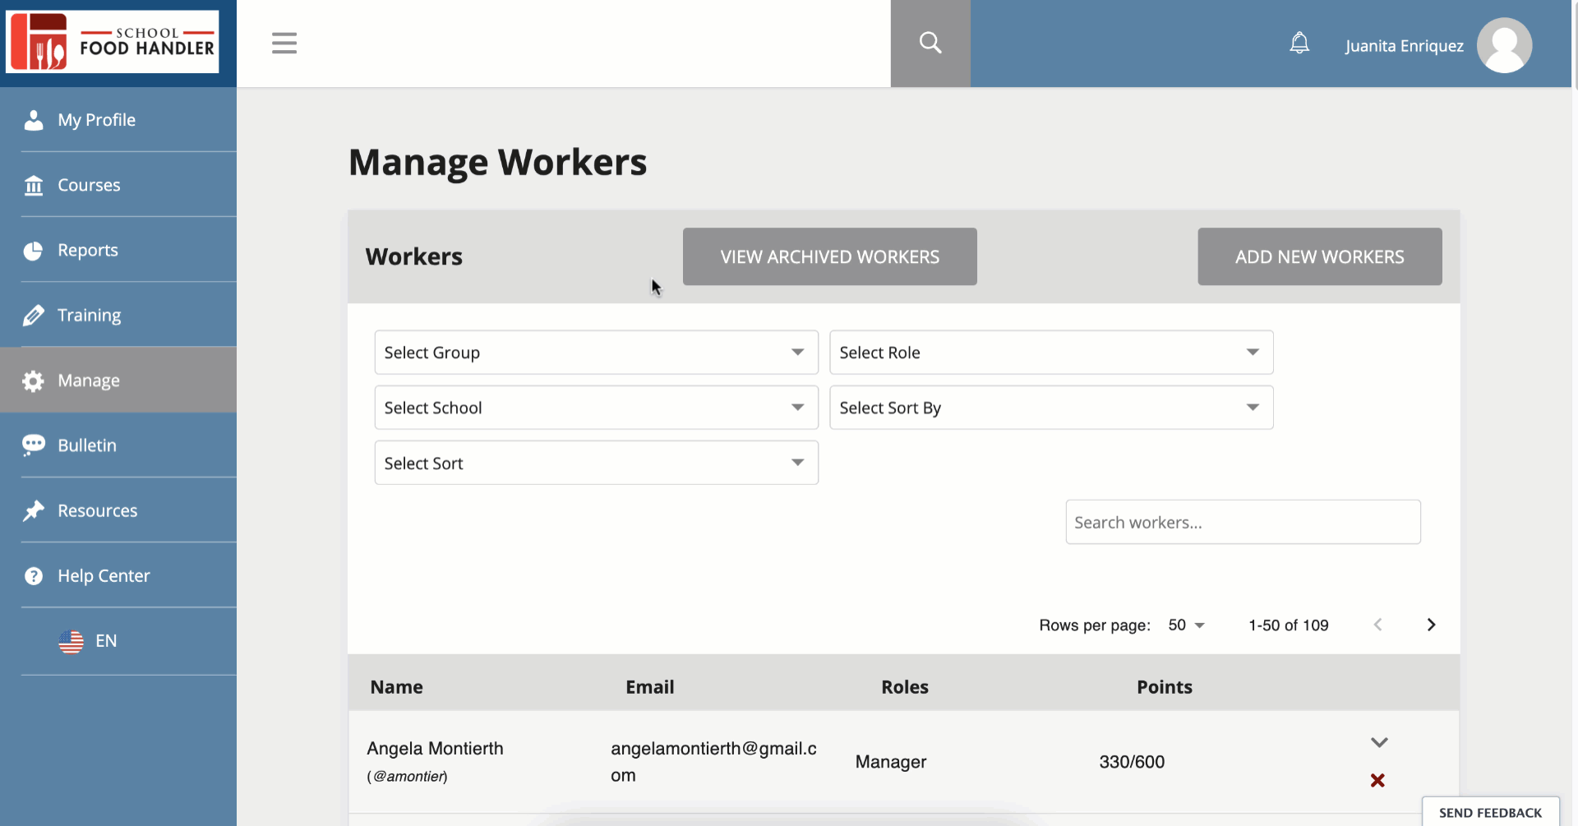
Task: Open the Select Sort dropdown
Action: coord(596,463)
